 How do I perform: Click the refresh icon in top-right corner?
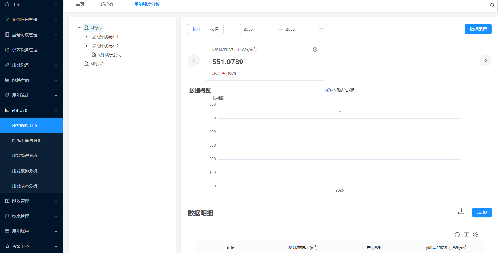(492, 5)
